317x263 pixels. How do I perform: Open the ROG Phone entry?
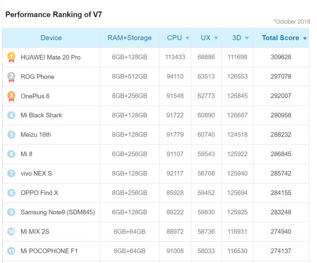tap(37, 77)
